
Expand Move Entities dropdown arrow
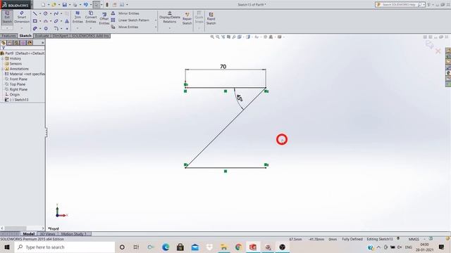point(156,27)
